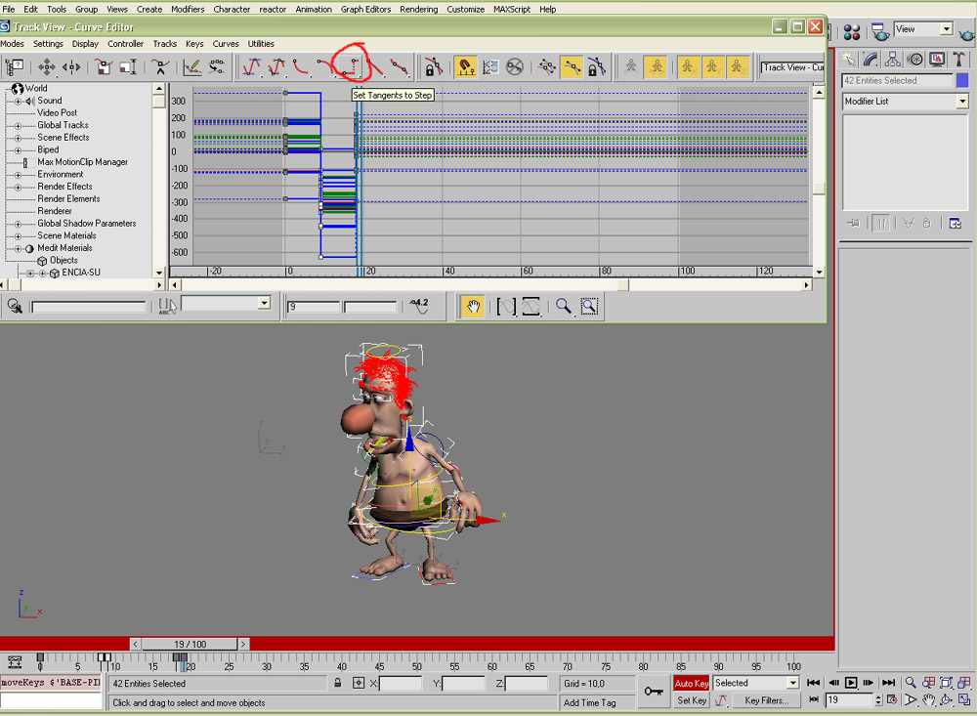This screenshot has width=977, height=716.
Task: Expand the Biped tree node
Action: click(18, 150)
